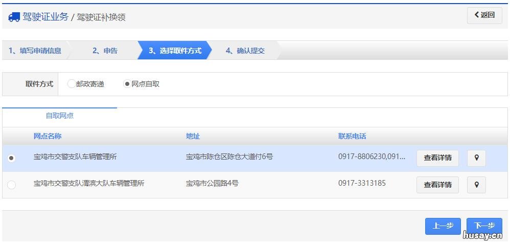
Task: Click address 宝鸡市陈仓区陈仓大道付6号
Action: [x=229, y=157]
